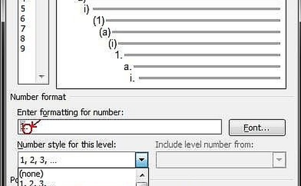Select level 9 in the level list
The height and width of the screenshot is (186, 301).
pos(23,49)
